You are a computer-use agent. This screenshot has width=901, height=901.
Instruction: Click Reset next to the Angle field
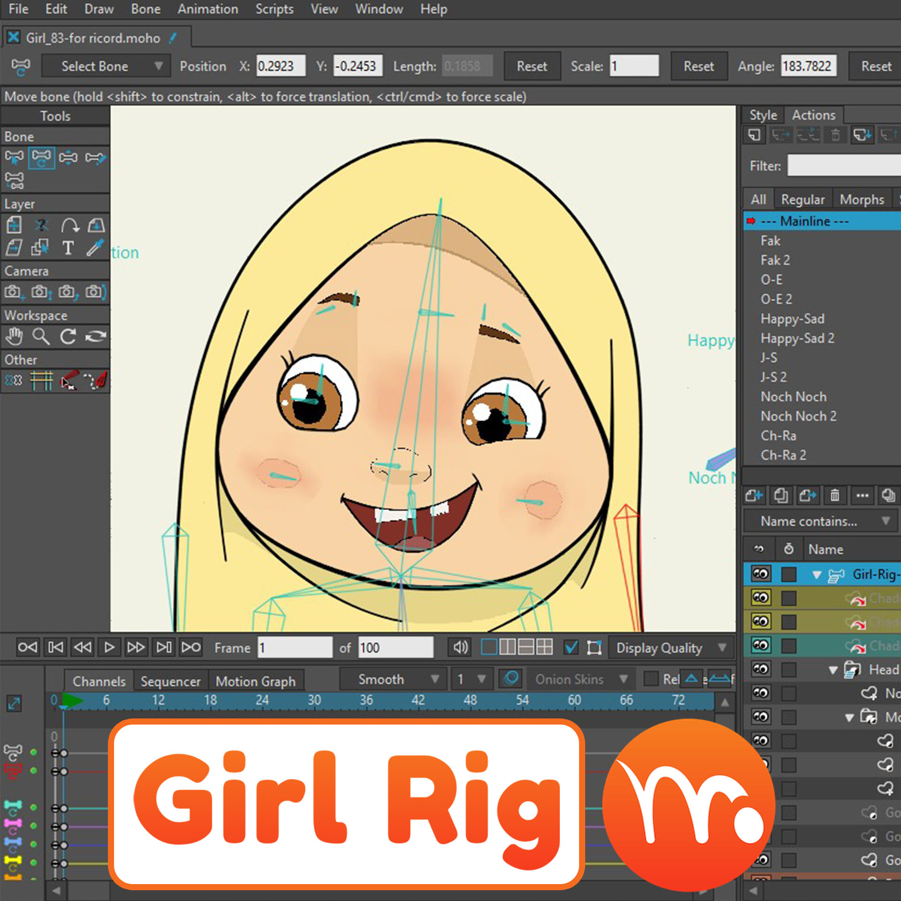(x=876, y=66)
